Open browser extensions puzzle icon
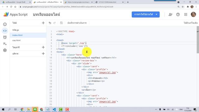 pyautogui.click(x=188, y=7)
